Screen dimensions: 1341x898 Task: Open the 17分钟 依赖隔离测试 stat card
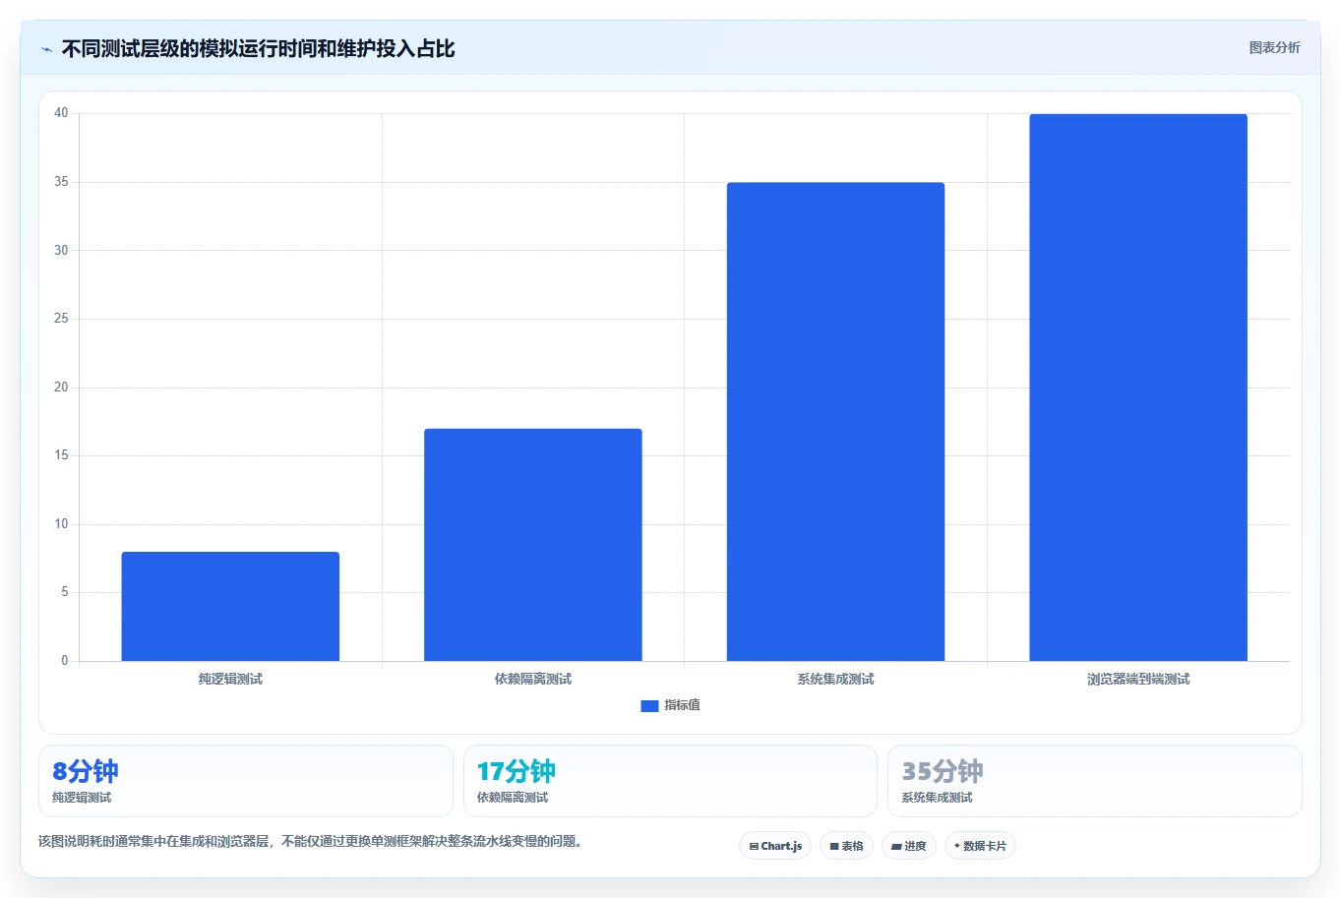tap(670, 781)
